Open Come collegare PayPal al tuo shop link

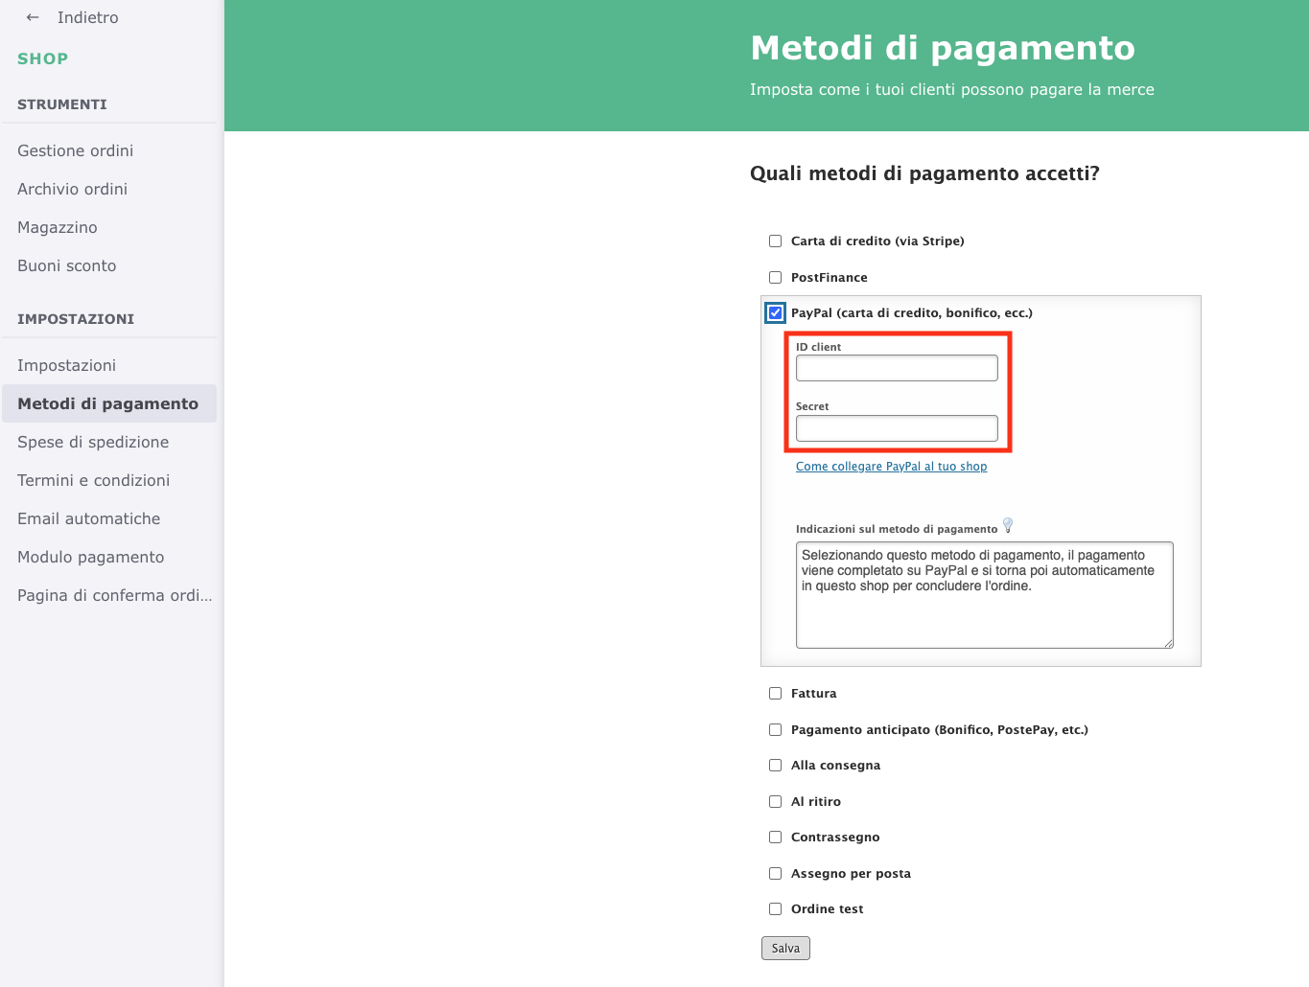pyautogui.click(x=891, y=467)
